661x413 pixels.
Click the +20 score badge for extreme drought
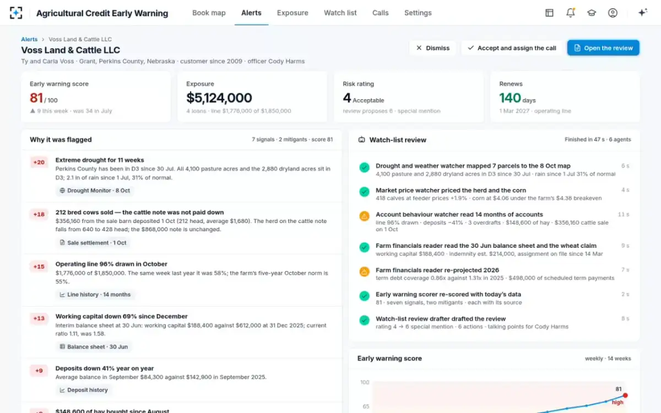pos(39,162)
